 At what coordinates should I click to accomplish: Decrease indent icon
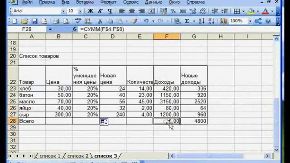tap(215, 11)
